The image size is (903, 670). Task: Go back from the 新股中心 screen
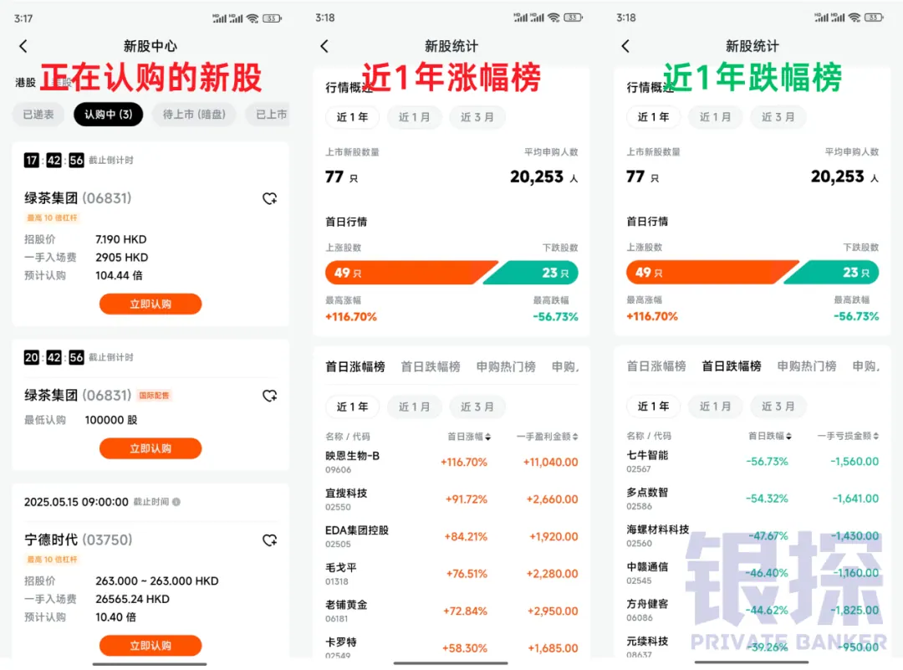point(23,46)
